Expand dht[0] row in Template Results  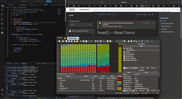click(x=59, y=86)
